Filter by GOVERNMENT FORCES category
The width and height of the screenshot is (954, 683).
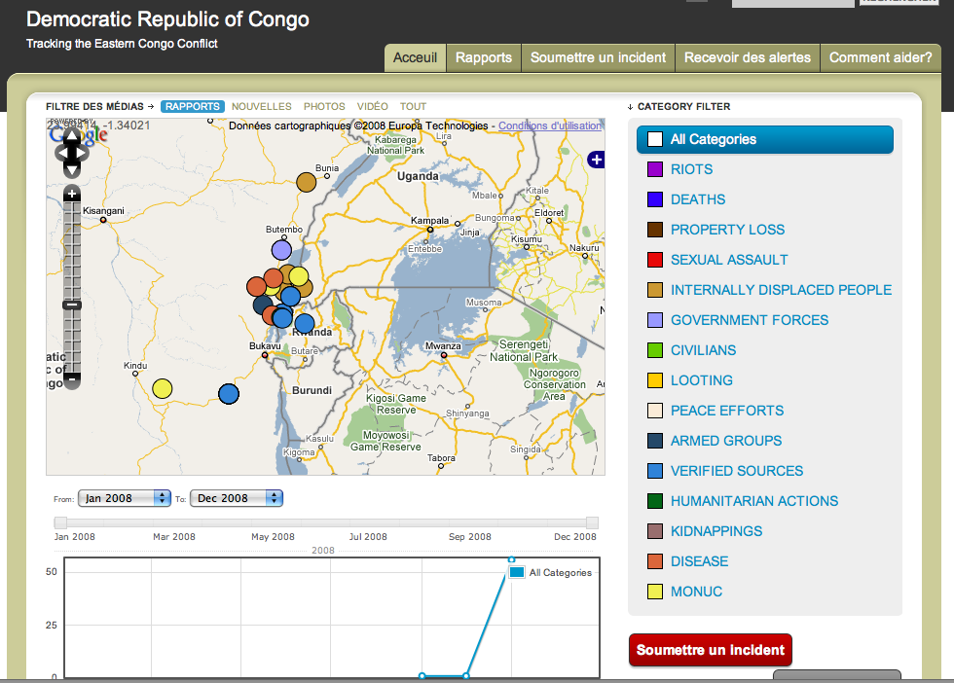[749, 320]
